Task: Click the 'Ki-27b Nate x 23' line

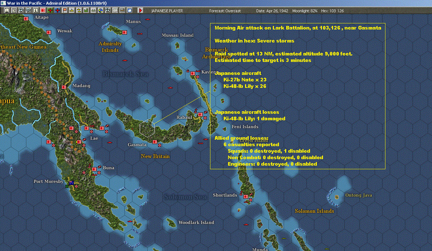Action: coord(245,80)
